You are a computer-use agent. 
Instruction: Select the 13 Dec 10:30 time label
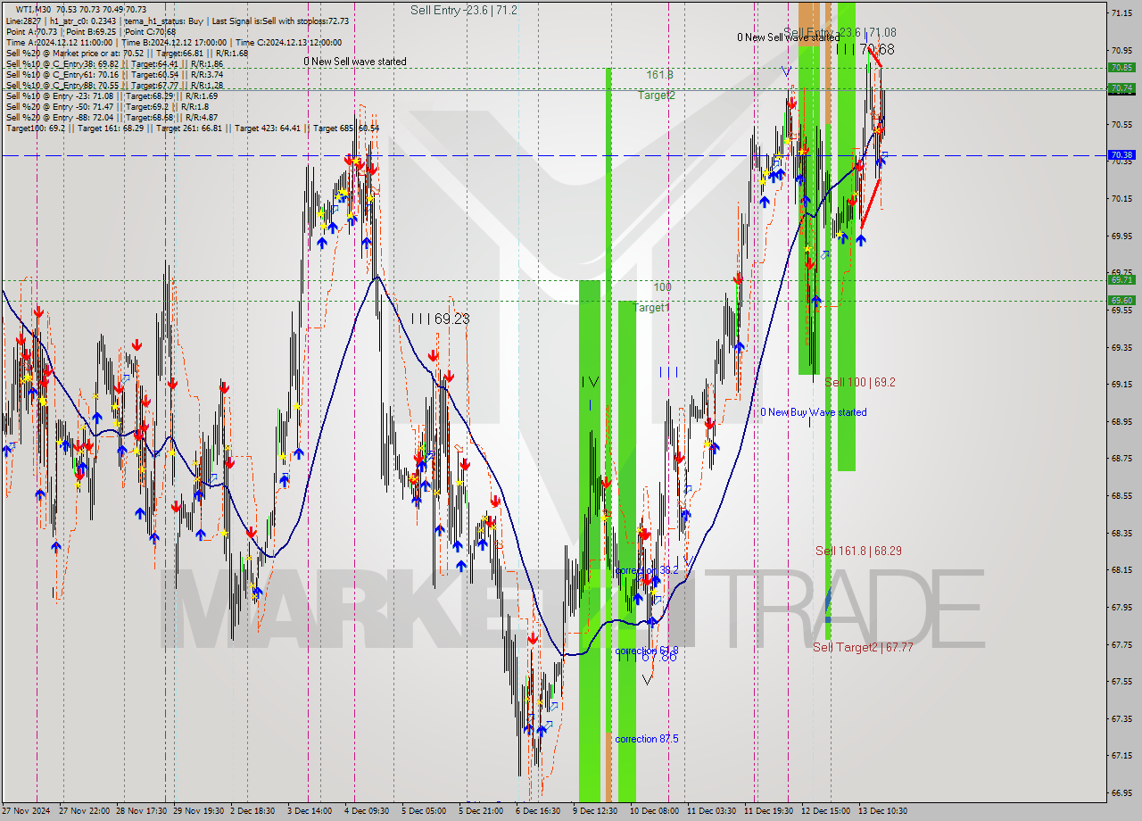coord(882,811)
